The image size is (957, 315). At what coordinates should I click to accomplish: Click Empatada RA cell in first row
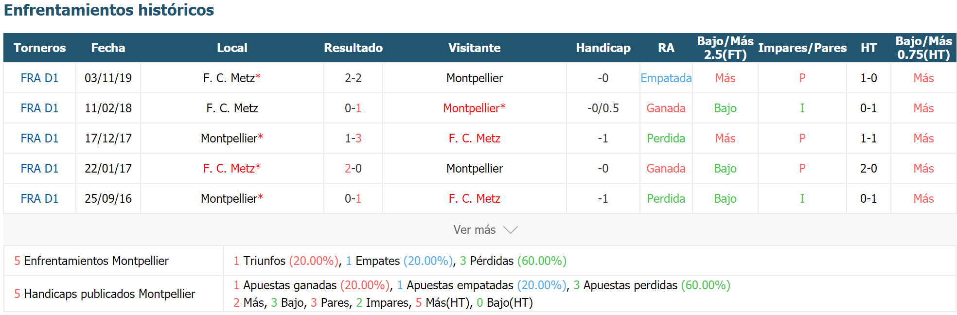(x=666, y=78)
